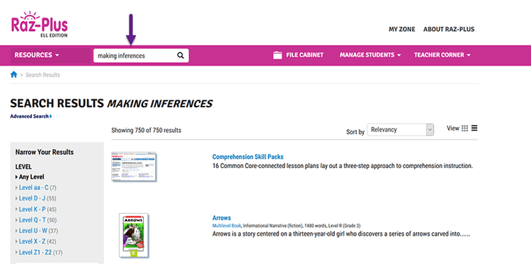Open the File Cabinet folder icon
This screenshot has height=264, width=531.
tap(278, 55)
